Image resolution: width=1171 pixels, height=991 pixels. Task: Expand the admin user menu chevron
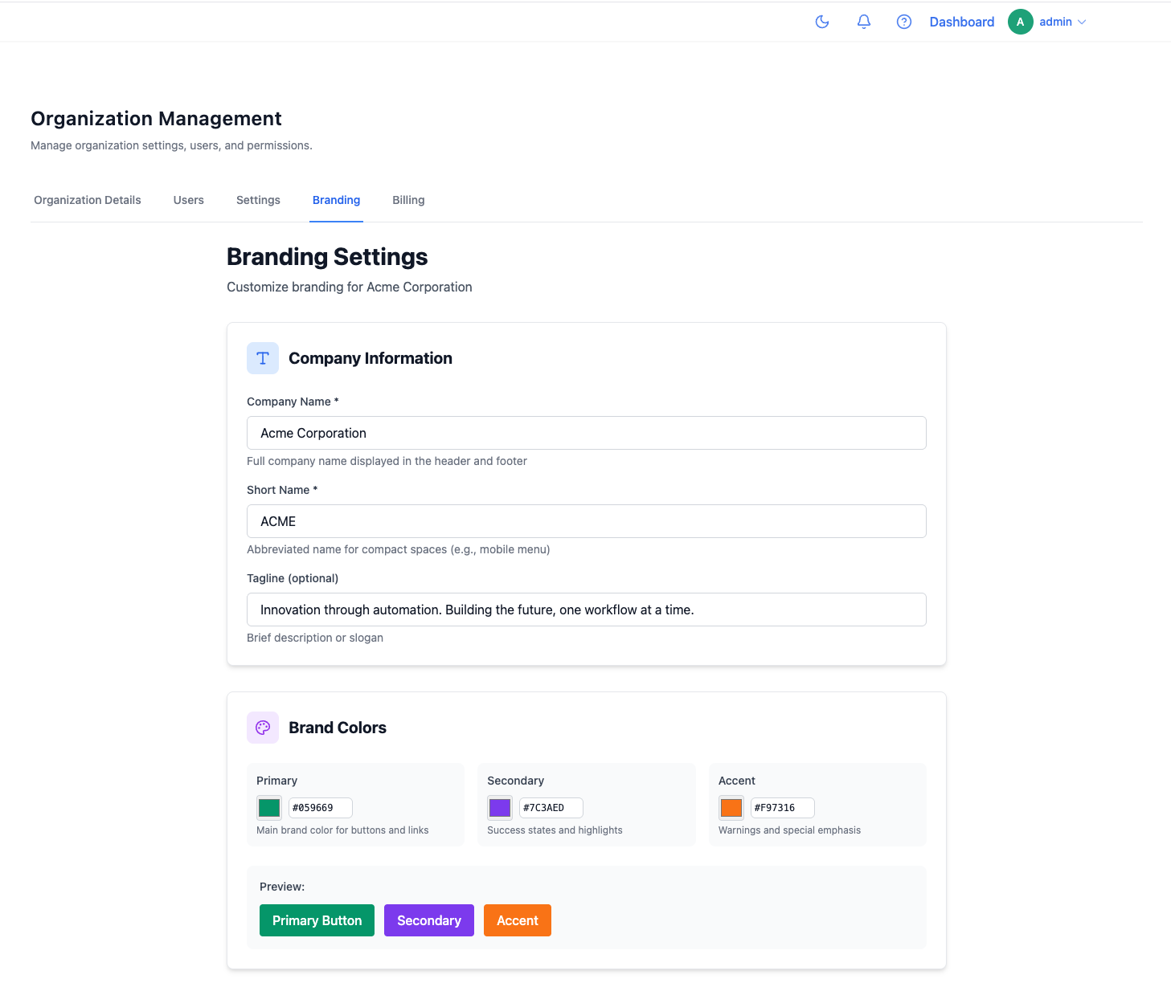click(1082, 22)
